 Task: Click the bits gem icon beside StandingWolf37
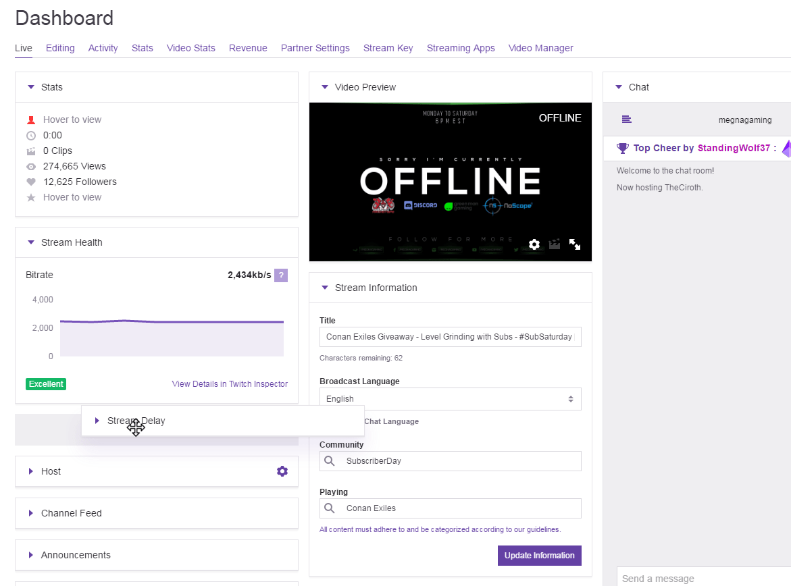788,148
